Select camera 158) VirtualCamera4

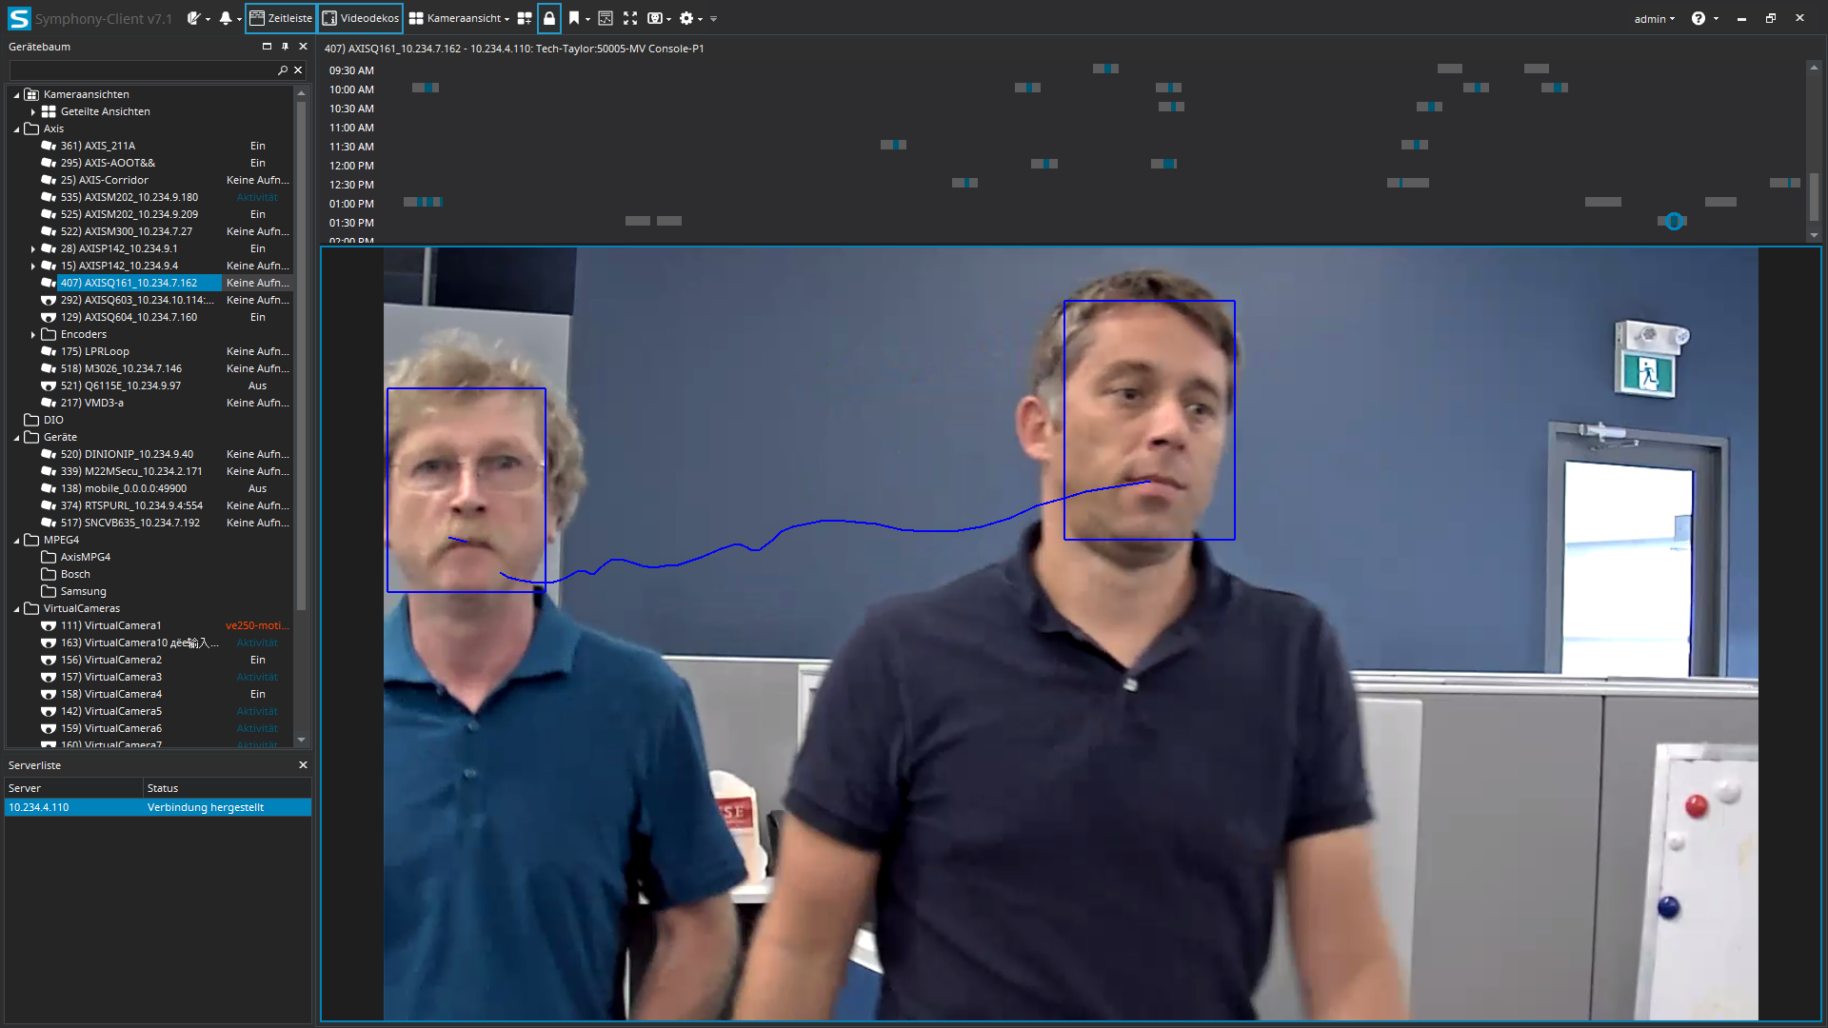(110, 694)
